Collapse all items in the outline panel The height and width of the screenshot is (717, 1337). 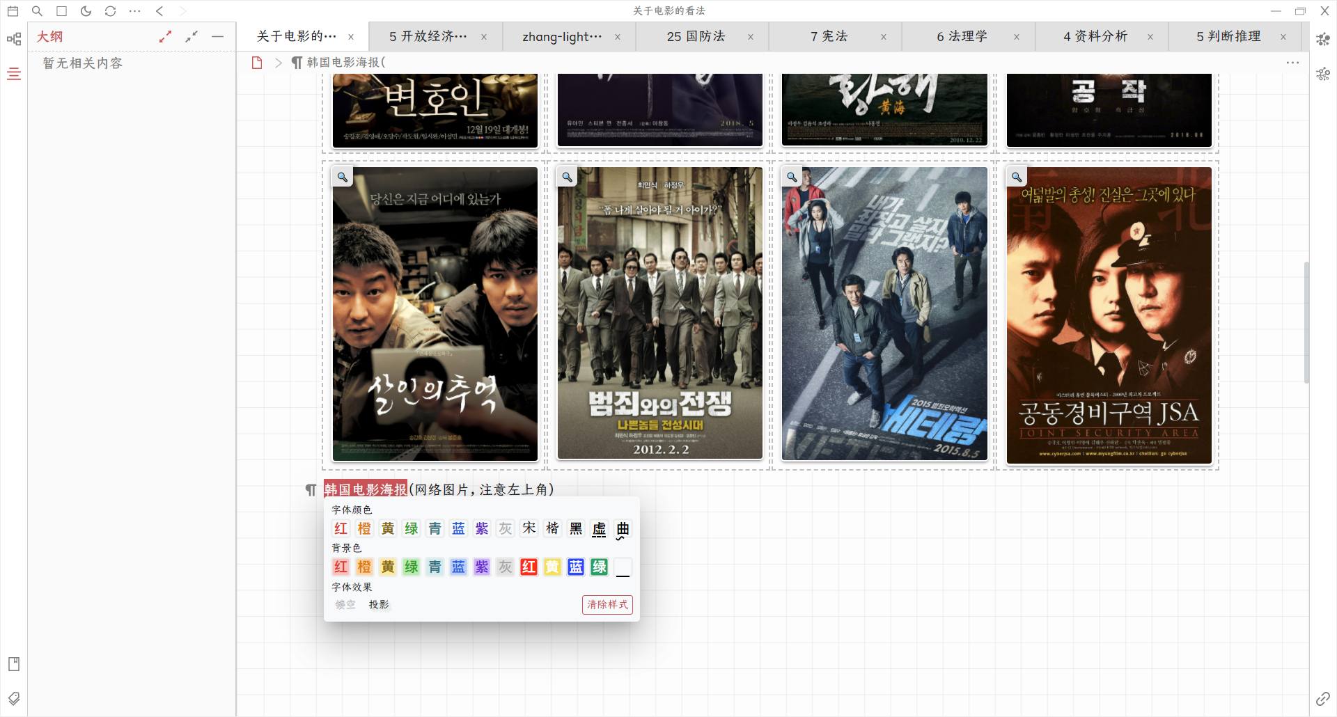191,37
